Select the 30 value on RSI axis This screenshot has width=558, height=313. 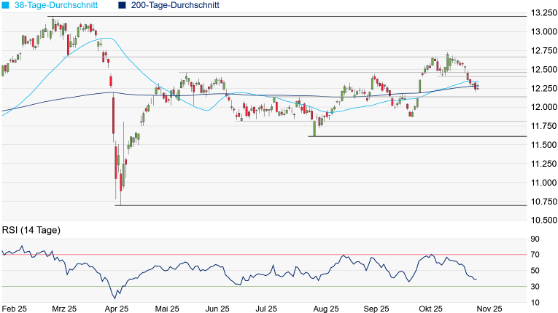535,286
